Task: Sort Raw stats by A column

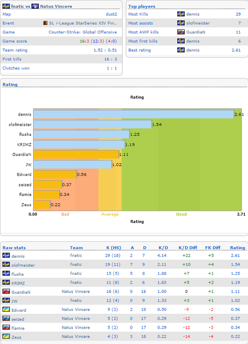Action: click(x=132, y=248)
